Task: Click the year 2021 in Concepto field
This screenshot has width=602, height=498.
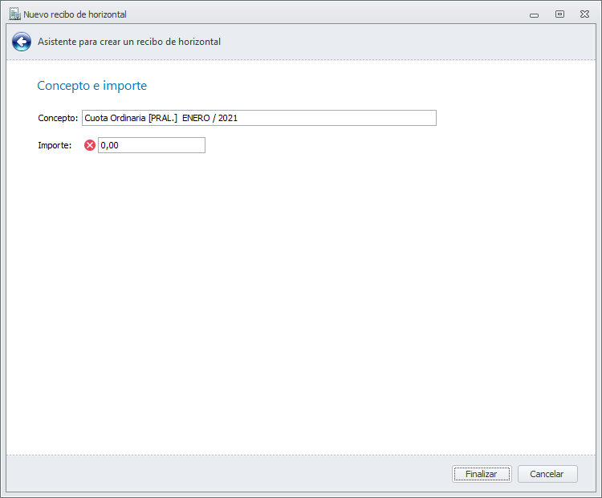Action: [x=227, y=118]
